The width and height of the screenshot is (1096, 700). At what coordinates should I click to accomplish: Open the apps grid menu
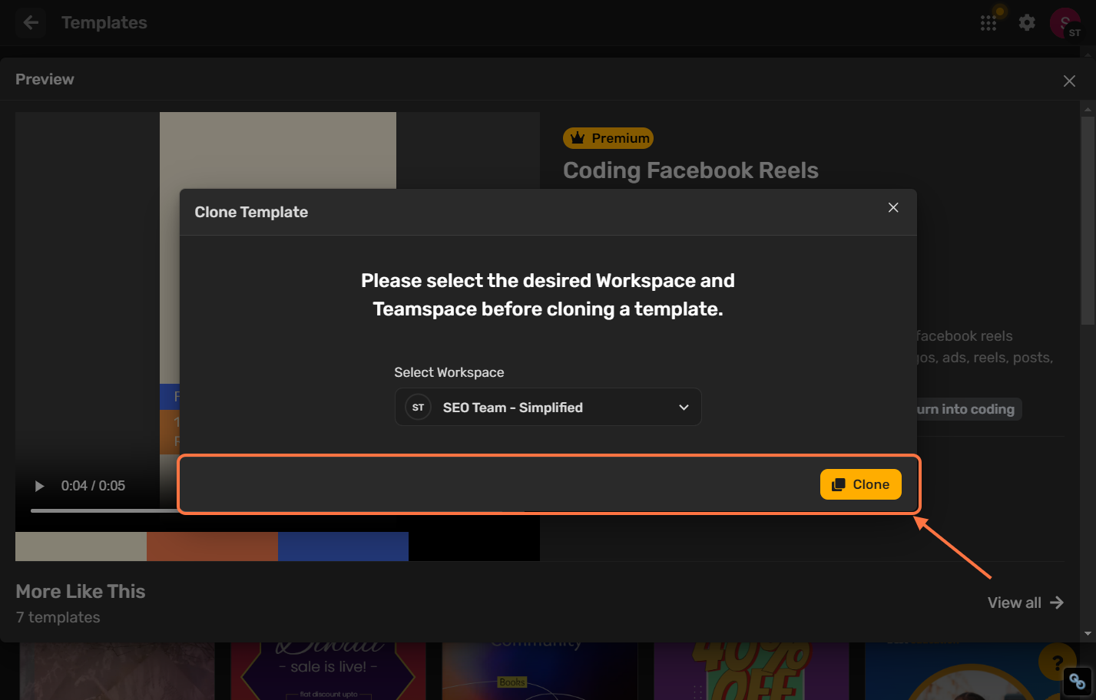pos(988,23)
